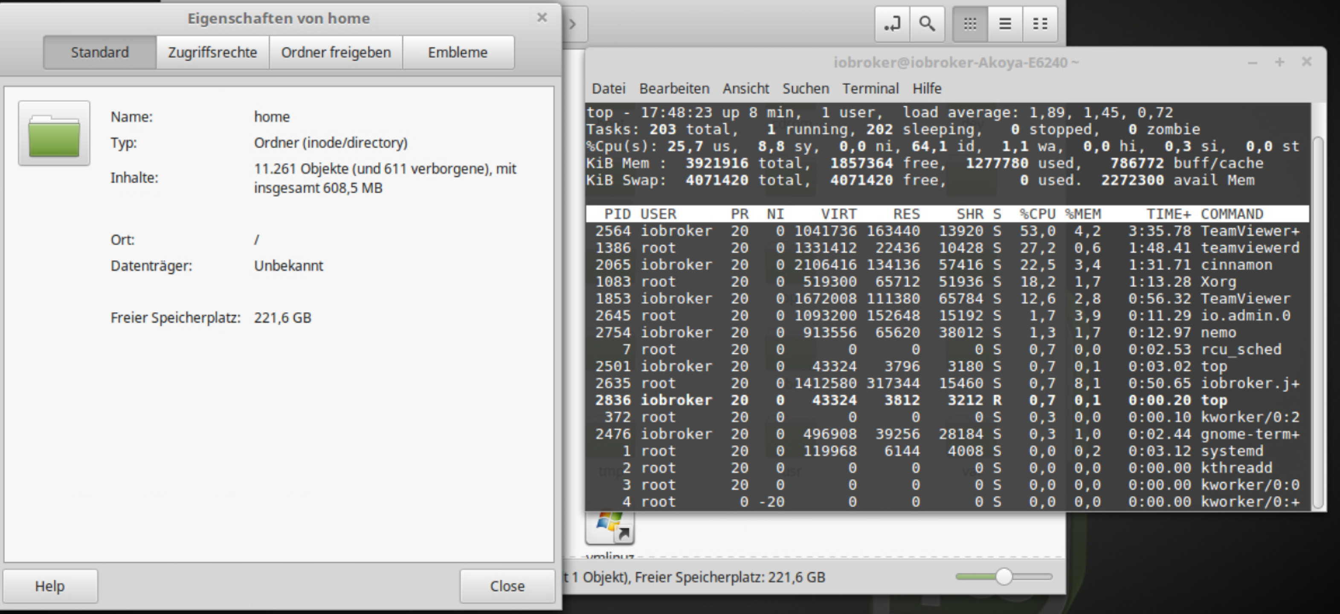Switch to icon grid view
The width and height of the screenshot is (1340, 614).
point(970,24)
